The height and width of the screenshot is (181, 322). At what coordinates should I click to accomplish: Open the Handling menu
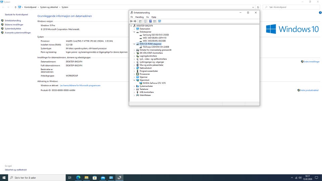pyautogui.click(x=139, y=17)
